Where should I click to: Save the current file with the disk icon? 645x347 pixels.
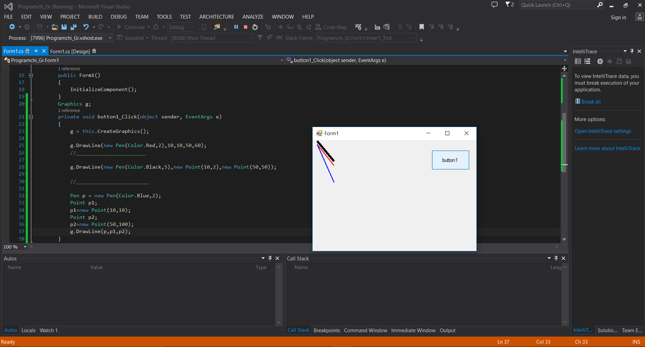tap(64, 27)
